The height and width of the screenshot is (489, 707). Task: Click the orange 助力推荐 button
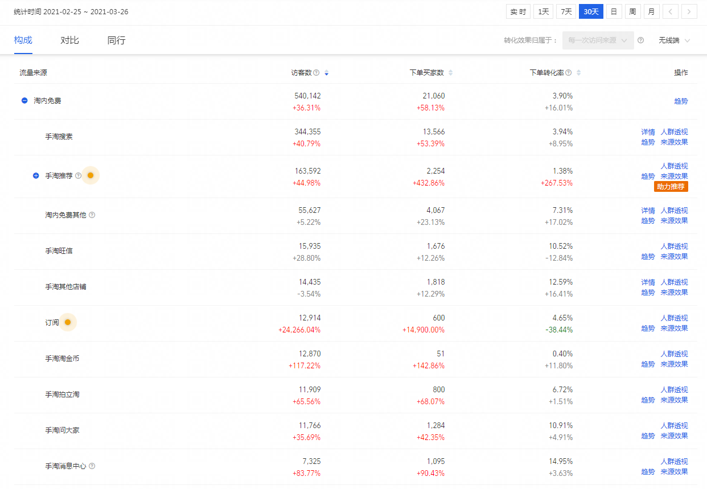672,187
